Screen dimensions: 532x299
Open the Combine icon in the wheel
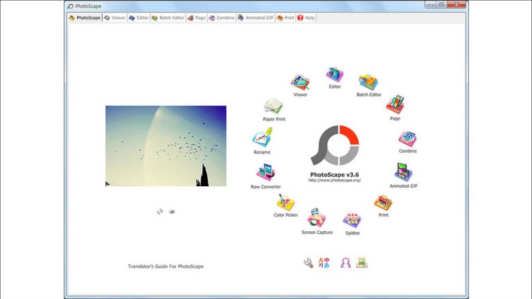[x=407, y=138]
